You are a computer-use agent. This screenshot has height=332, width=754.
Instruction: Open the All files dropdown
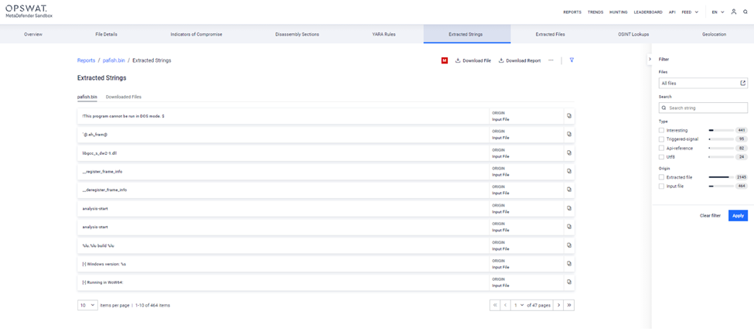pyautogui.click(x=703, y=84)
